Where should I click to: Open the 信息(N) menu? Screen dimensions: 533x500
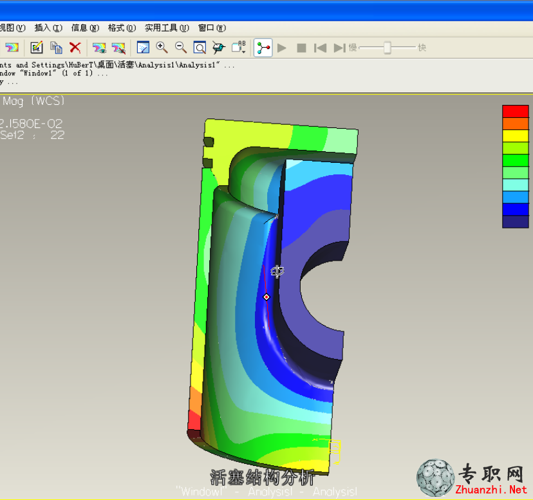click(85, 28)
